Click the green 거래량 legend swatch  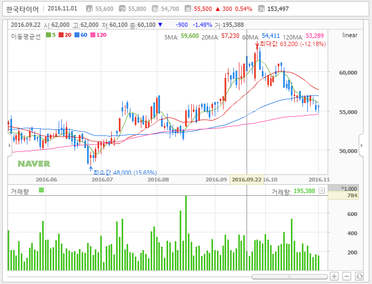[42, 190]
